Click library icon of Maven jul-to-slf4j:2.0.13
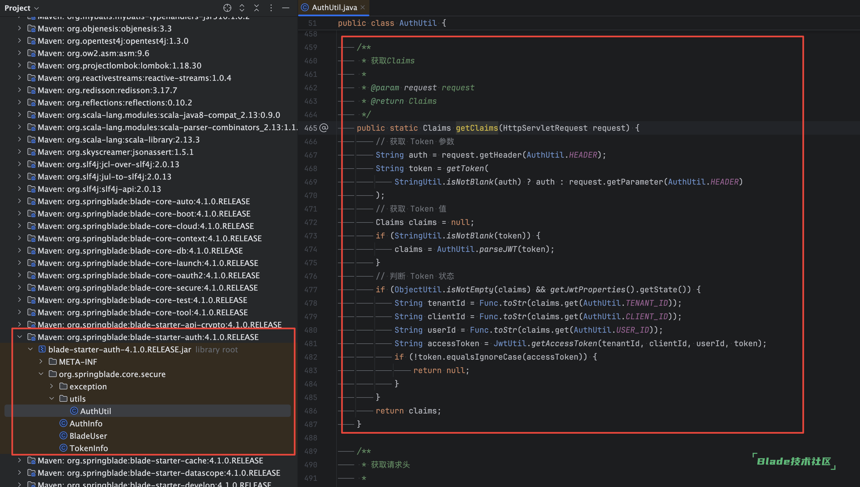The height and width of the screenshot is (487, 860). pyautogui.click(x=31, y=177)
